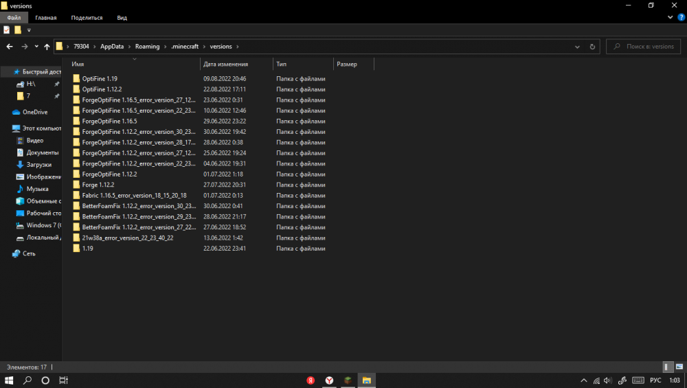This screenshot has height=388, width=687.
Task: Select 21w38a_error_version_22_23_40_22 folder
Action: click(x=128, y=238)
